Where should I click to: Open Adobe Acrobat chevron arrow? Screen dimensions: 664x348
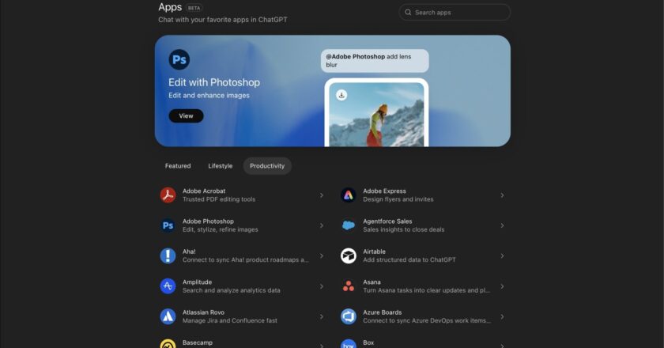(322, 195)
